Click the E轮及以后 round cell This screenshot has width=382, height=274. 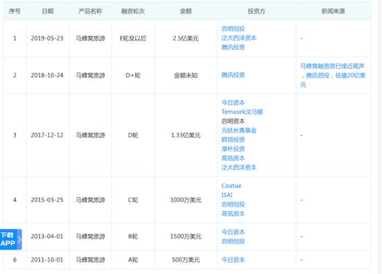133,38
